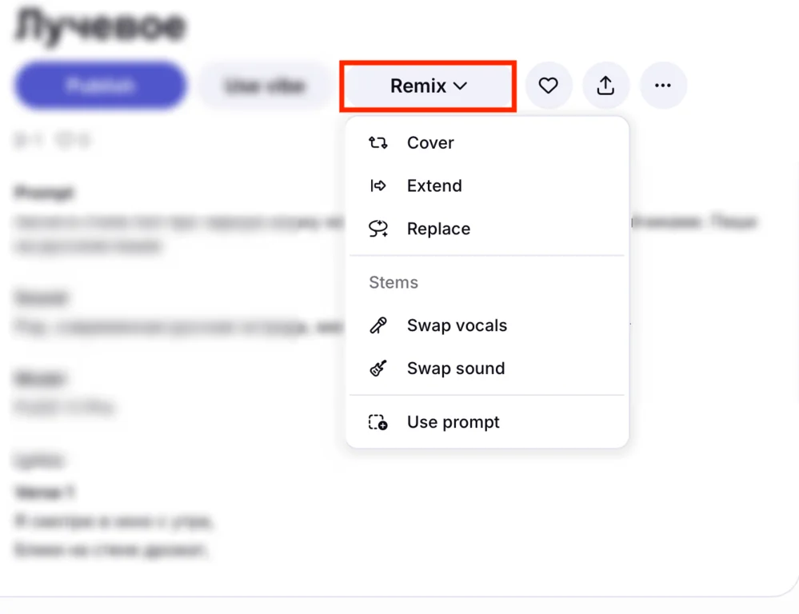Choose Swap sound under Stems
The image size is (799, 614).
click(x=456, y=369)
